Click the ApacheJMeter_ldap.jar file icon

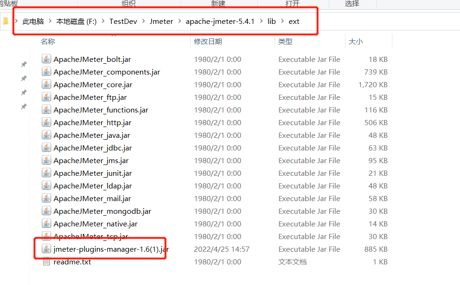pos(46,186)
